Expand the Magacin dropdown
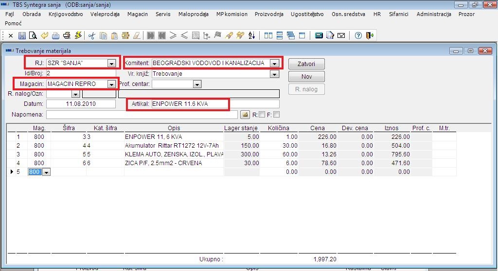Viewport: 498px width, 271px height. [x=111, y=84]
